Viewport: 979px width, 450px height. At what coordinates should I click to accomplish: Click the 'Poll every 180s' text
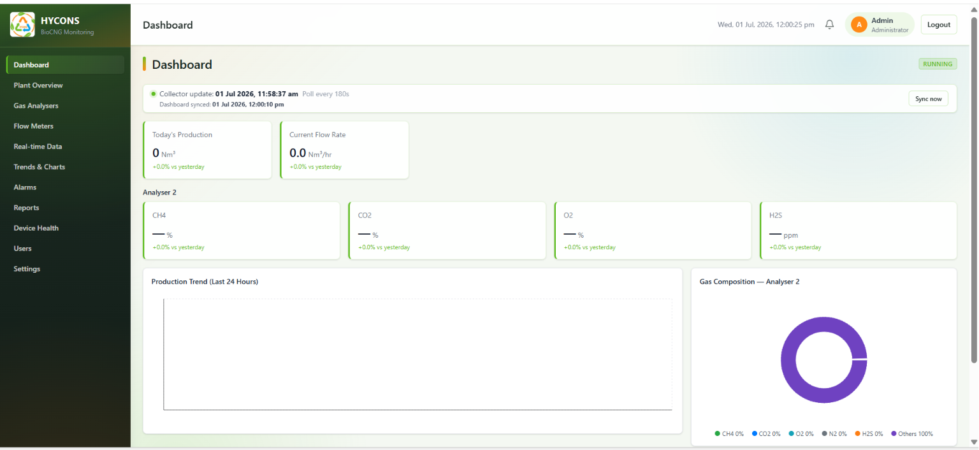326,94
